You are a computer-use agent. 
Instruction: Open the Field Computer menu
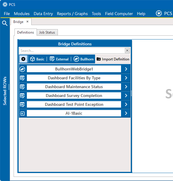pyautogui.click(x=119, y=14)
